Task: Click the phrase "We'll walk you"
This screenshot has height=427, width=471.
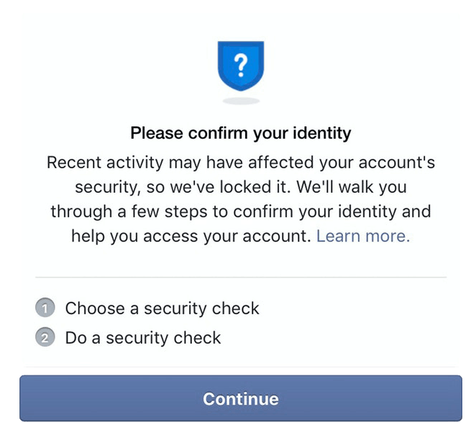Action: click(x=352, y=188)
